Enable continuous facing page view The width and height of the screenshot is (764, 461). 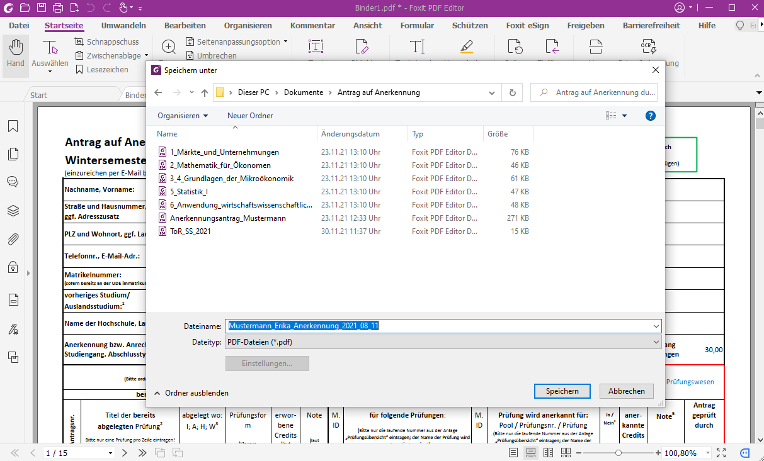coord(565,453)
